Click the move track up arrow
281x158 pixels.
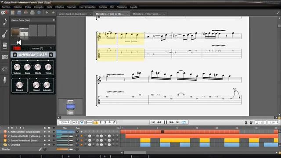click(x=20, y=128)
